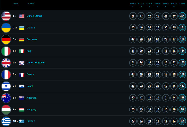Viewport: 187px width, 127px height.
Task: Click the STAGE 1 column header
Action: [133, 5]
